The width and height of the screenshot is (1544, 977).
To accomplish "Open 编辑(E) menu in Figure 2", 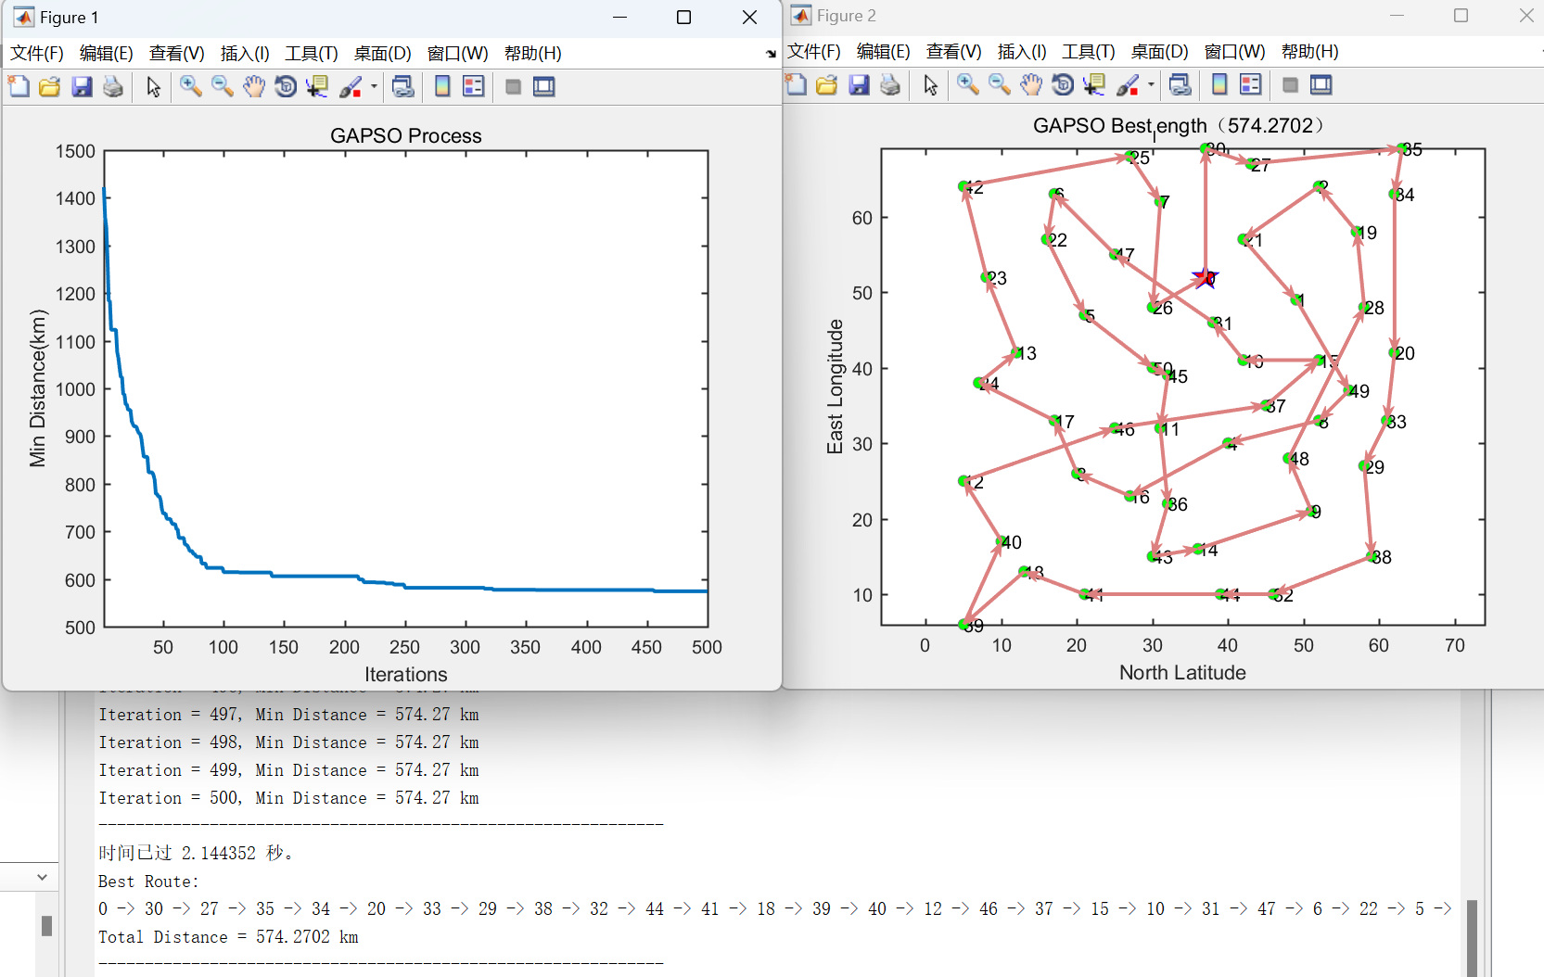I will tap(884, 52).
